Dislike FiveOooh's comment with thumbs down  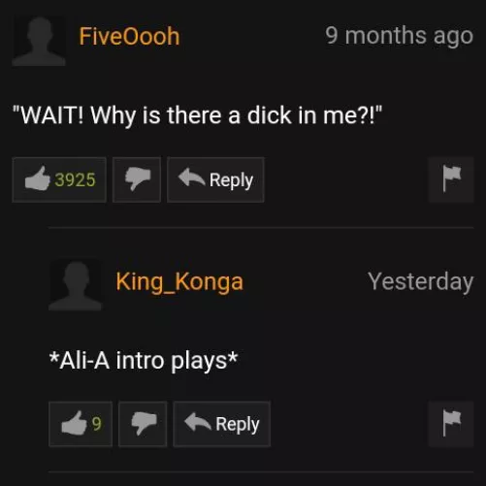pyautogui.click(x=137, y=179)
